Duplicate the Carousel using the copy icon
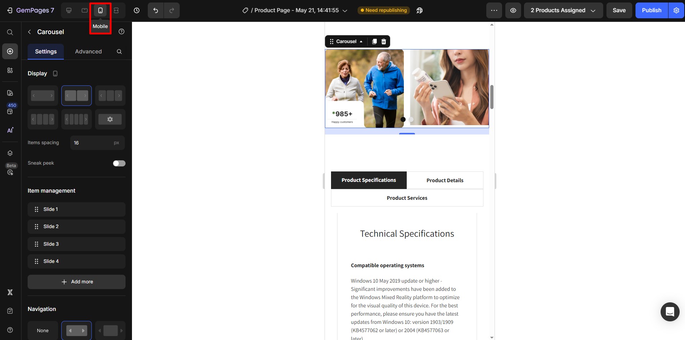This screenshot has width=685, height=340. coord(374,42)
